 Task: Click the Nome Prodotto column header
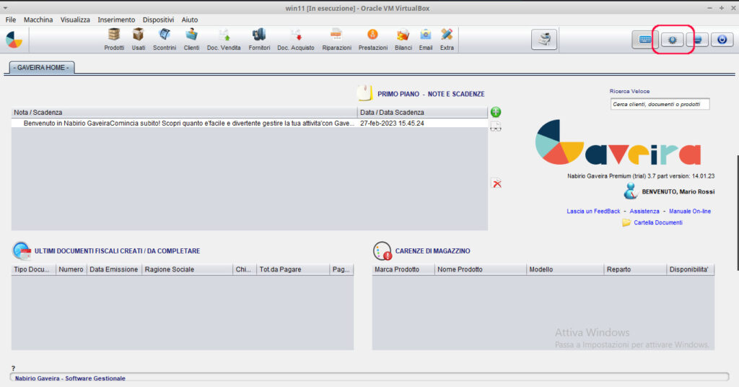(x=480, y=269)
